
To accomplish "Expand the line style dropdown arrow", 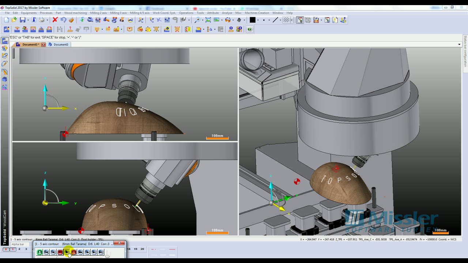I will (280, 20).
